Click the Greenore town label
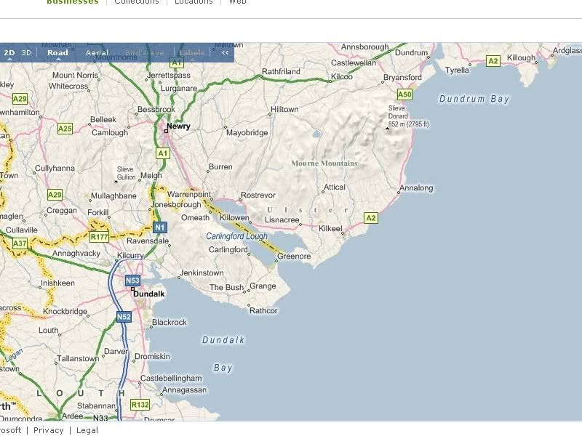This screenshot has height=436, width=582. [x=294, y=257]
